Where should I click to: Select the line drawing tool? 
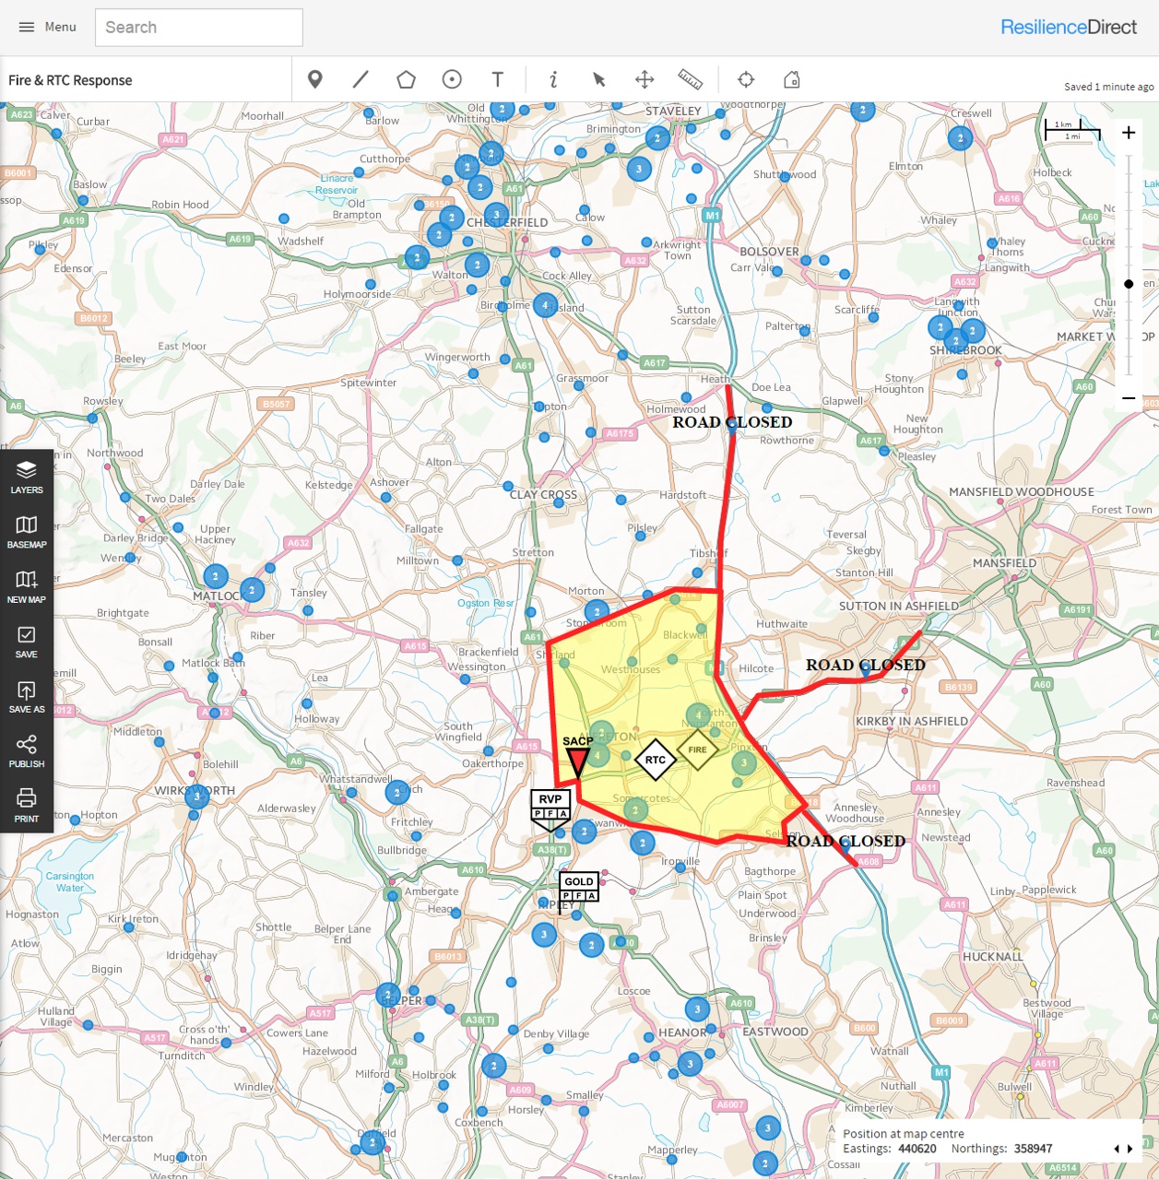361,79
